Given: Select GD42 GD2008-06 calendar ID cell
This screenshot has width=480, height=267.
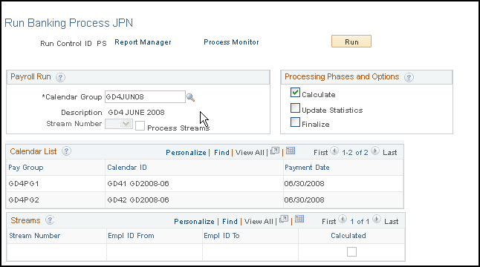Looking at the screenshot, I should (x=138, y=200).
